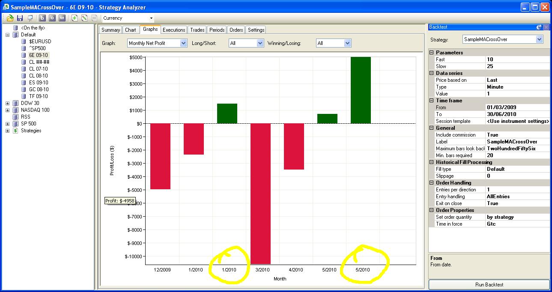This screenshot has height=292, width=552.
Task: Add a new item with green plus icon
Action: point(75,18)
